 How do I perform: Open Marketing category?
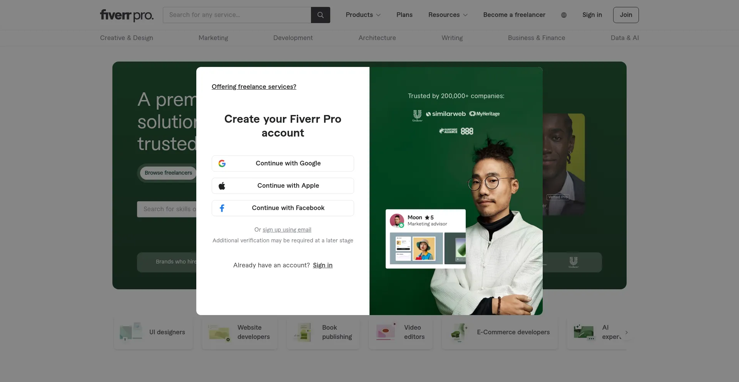[x=213, y=38]
